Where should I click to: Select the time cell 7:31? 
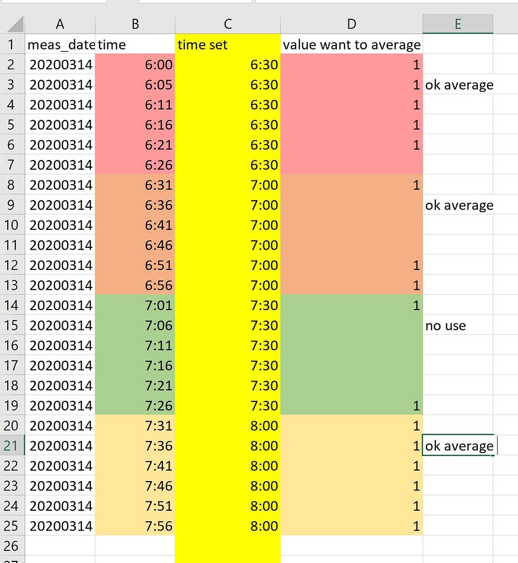point(135,426)
